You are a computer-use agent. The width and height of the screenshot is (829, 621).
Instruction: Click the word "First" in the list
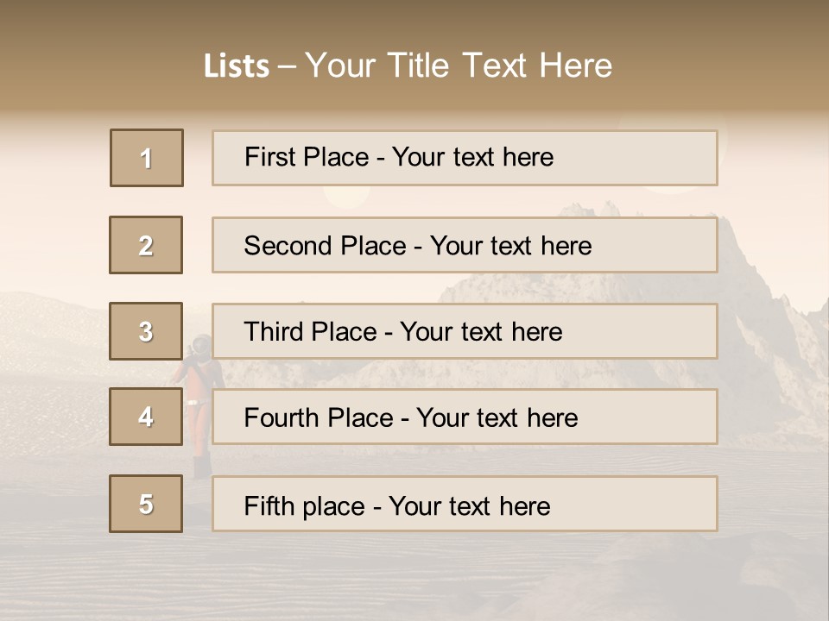click(x=269, y=158)
